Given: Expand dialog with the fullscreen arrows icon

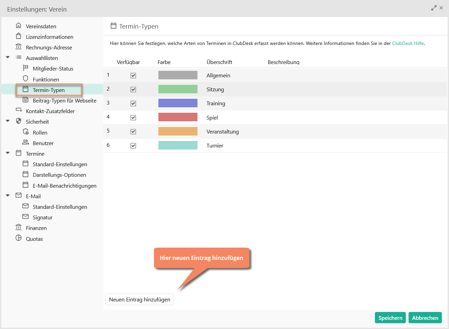Looking at the screenshot, I should 434,8.
